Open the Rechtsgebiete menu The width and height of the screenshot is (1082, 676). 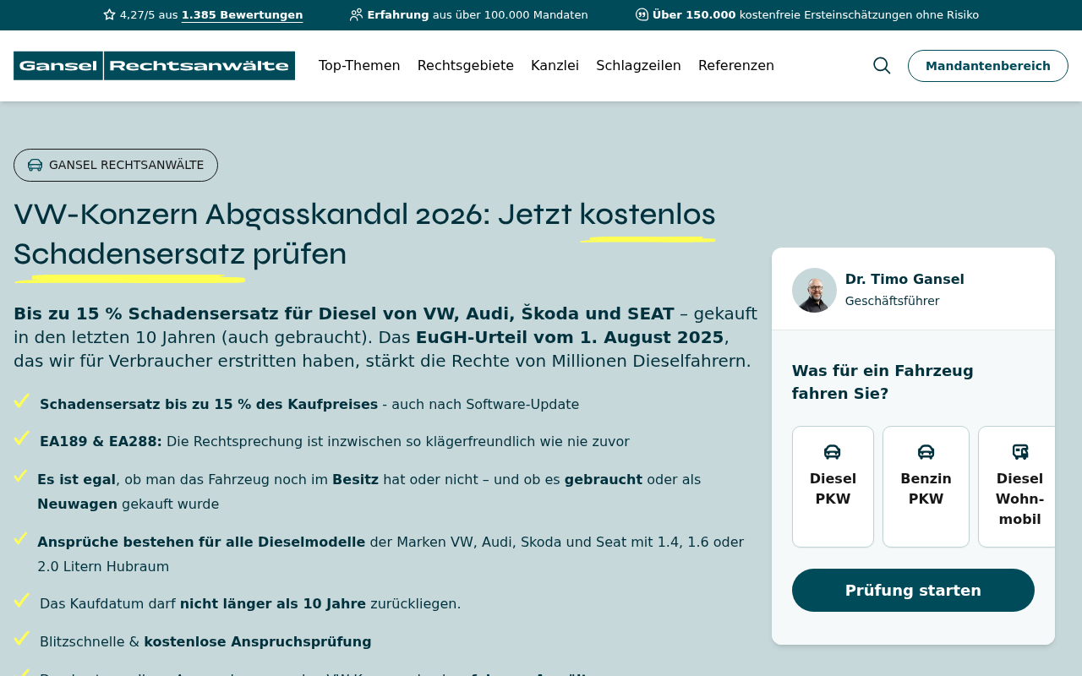[466, 66]
